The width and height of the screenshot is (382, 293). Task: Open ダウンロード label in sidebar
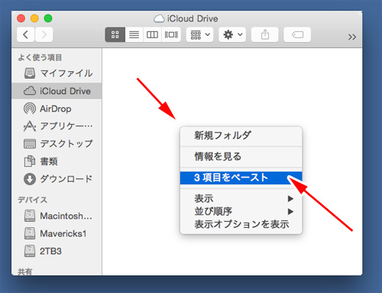pos(66,179)
